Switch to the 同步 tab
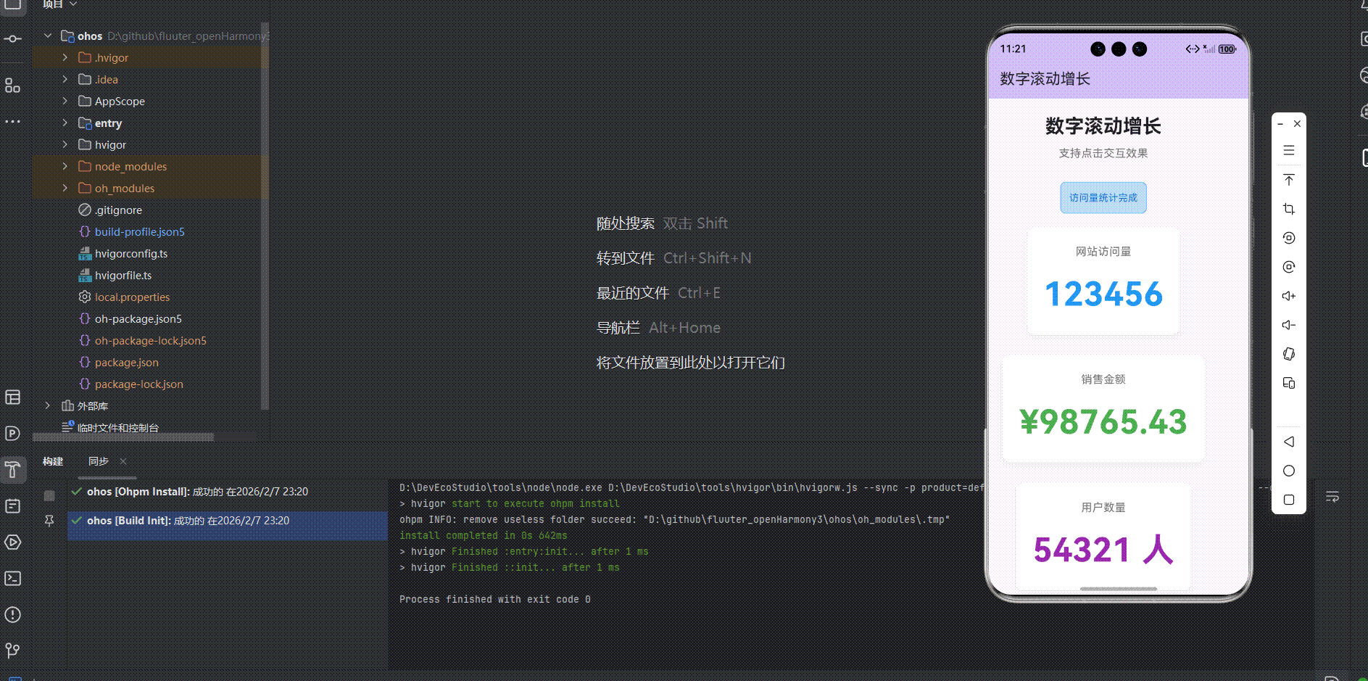This screenshot has width=1368, height=681. coord(99,461)
